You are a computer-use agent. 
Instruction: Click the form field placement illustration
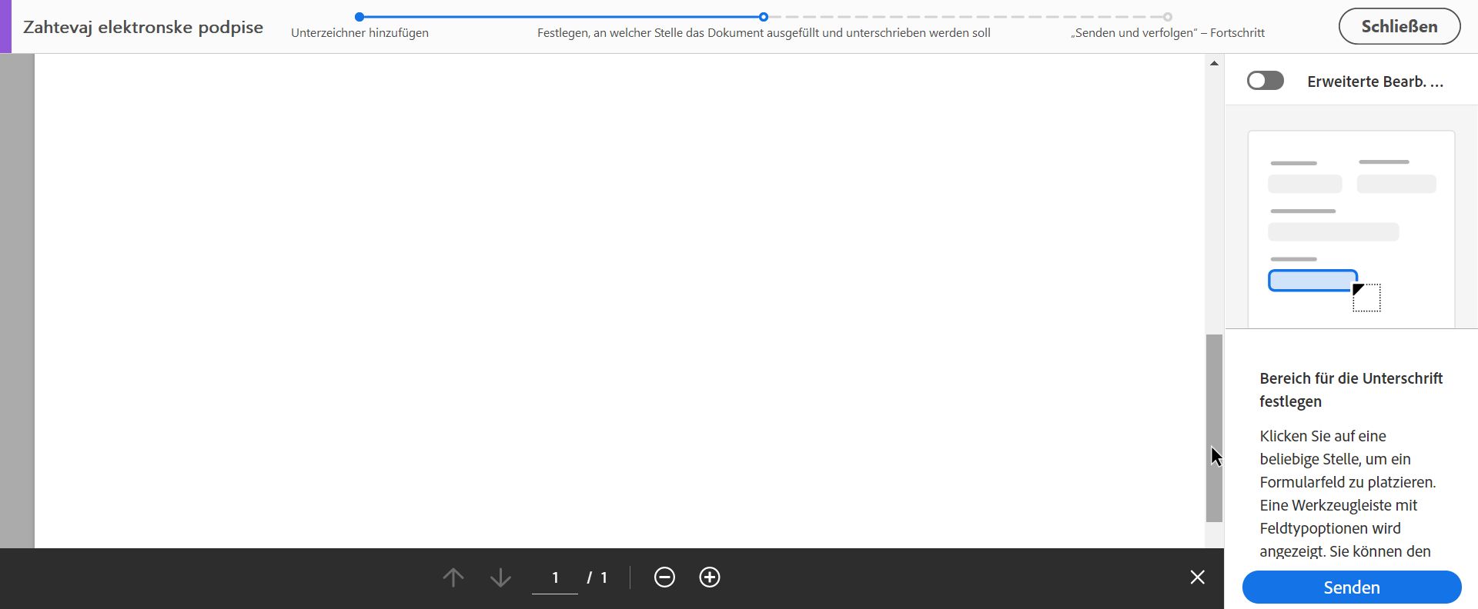click(1351, 229)
